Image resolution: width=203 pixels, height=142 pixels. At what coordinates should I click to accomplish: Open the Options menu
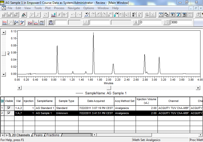89,8
